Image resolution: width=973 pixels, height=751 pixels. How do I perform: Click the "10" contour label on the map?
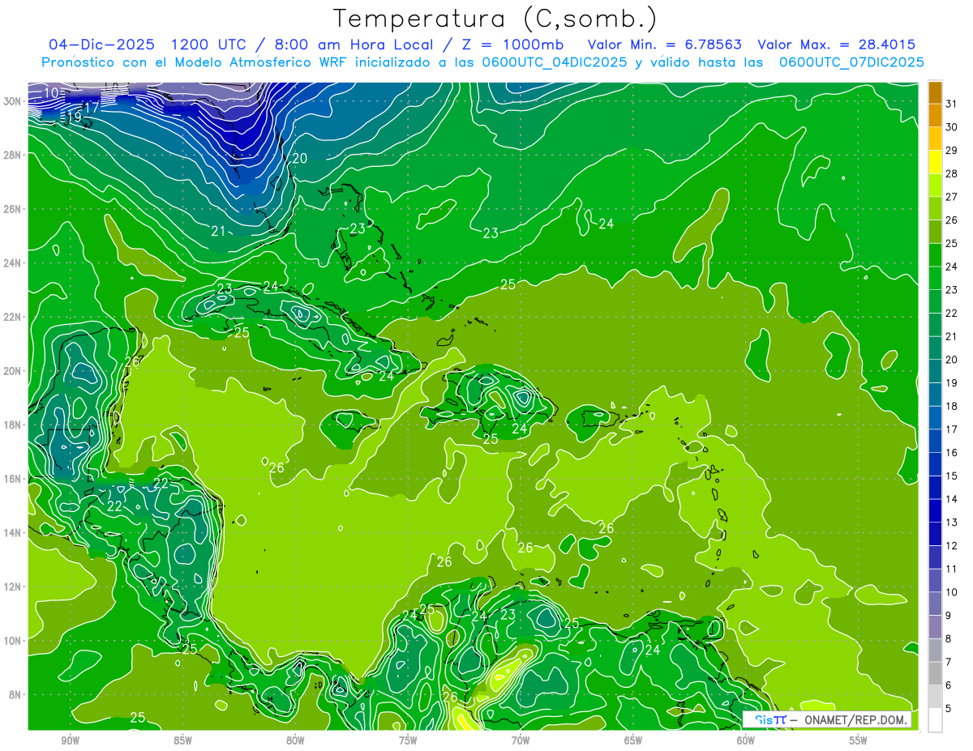51,93
